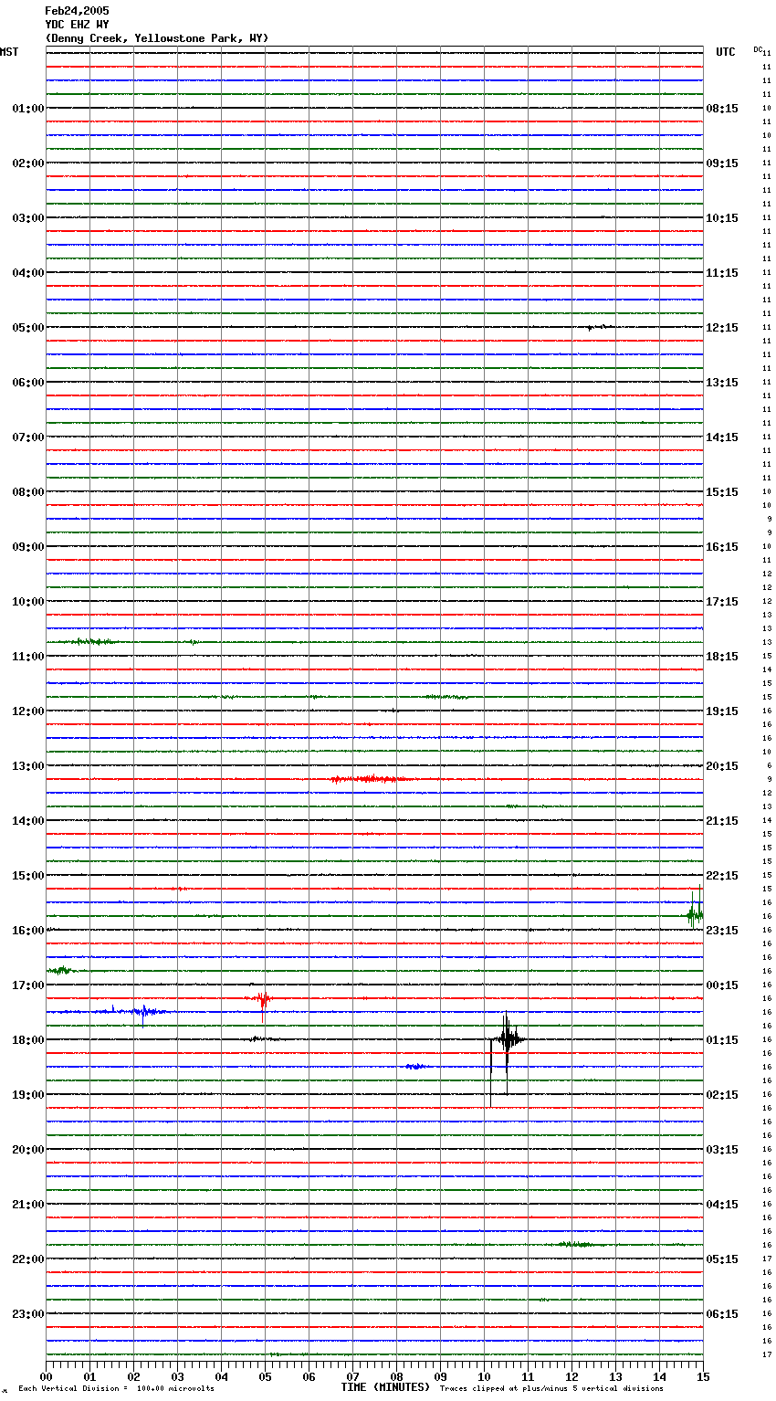Select the '02:15' UTC time label

coord(722,1095)
